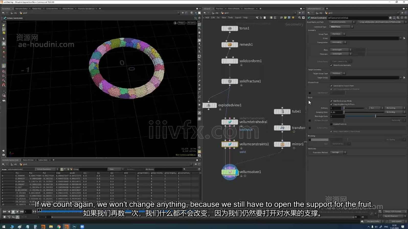The image size is (408, 229).
Task: Select the remesh1 node icon
Action: point(230,45)
